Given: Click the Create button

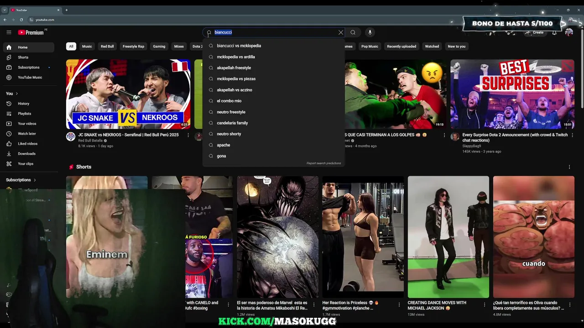Looking at the screenshot, I should pyautogui.click(x=535, y=32).
